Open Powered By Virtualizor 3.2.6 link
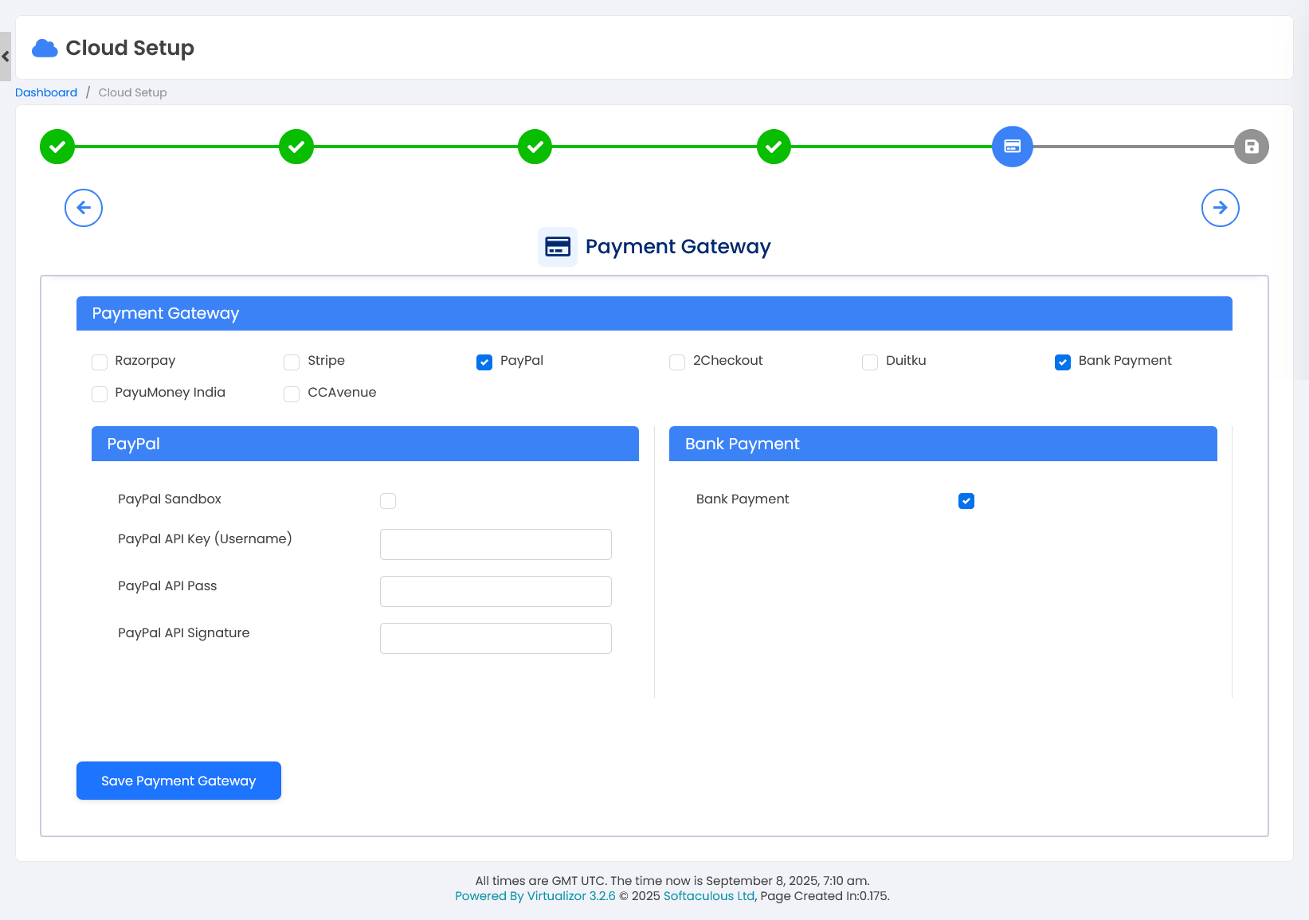Screen dimensions: 1309x920 pyautogui.click(x=535, y=896)
